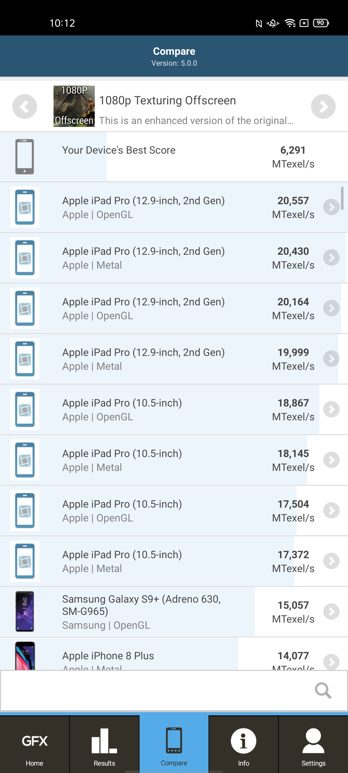Image resolution: width=348 pixels, height=773 pixels.
Task: Open Samsung Galaxy S9+ details chevron
Action: tap(331, 612)
